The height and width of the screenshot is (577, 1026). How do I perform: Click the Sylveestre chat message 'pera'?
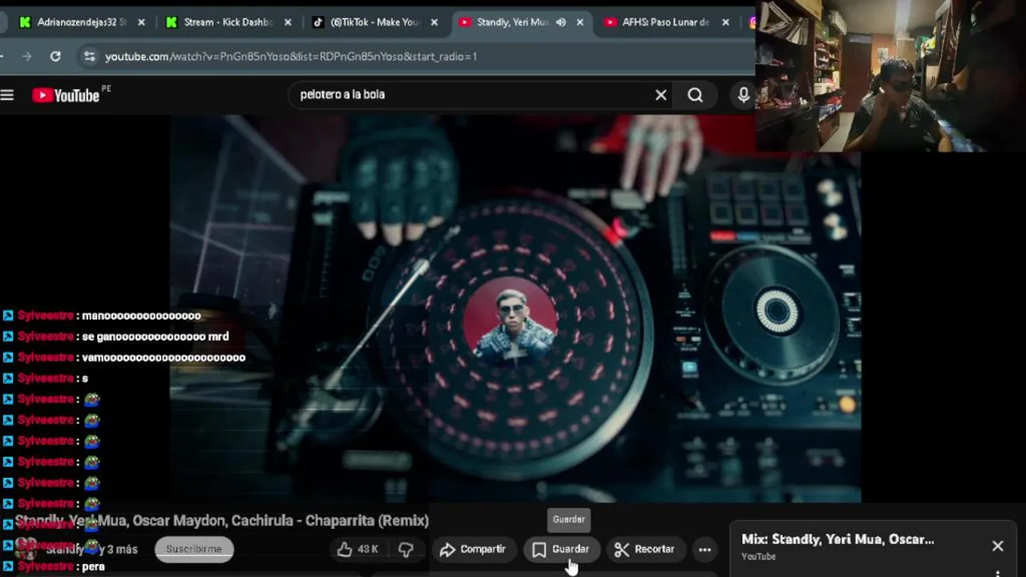pos(94,567)
